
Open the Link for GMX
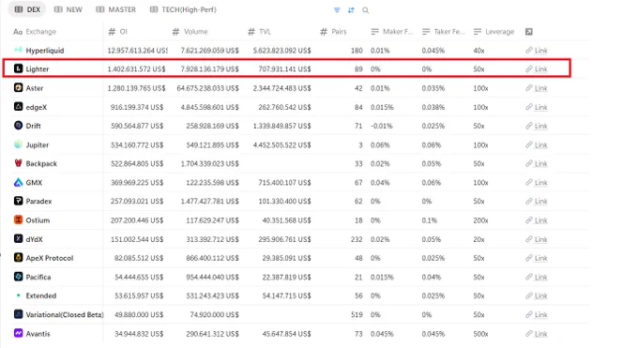(537, 182)
